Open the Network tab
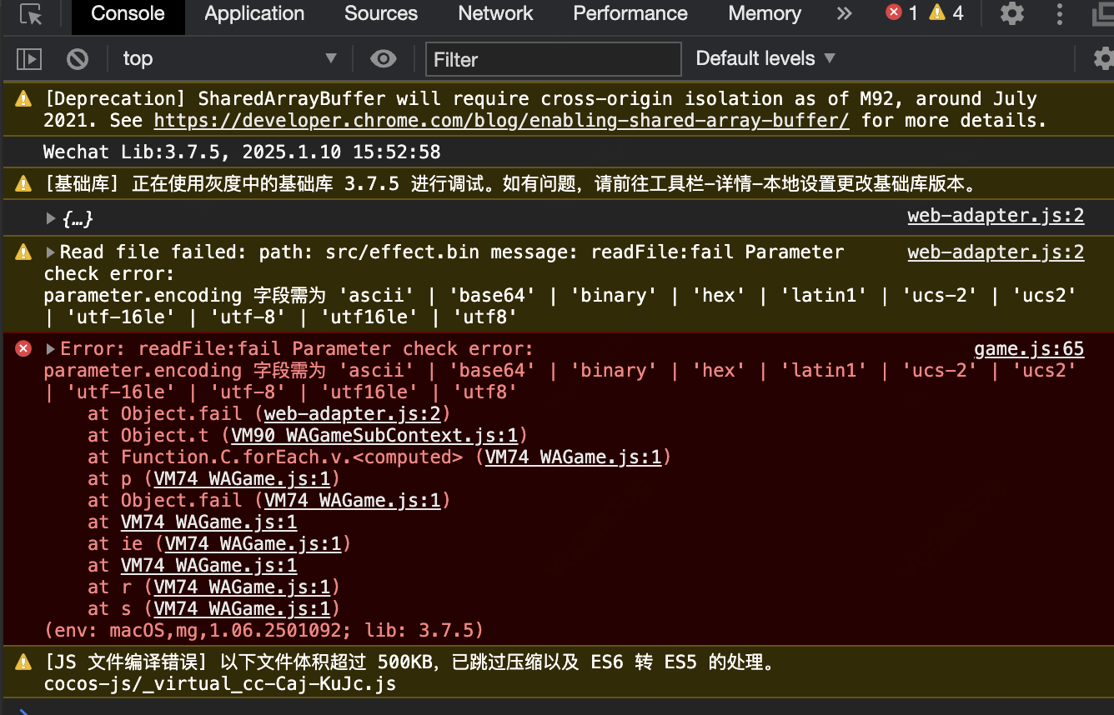 click(x=495, y=13)
